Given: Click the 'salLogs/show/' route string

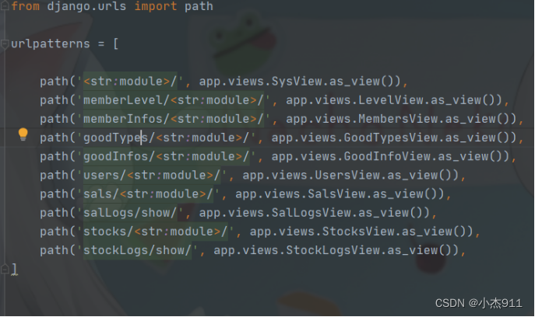Looking at the screenshot, I should tap(130, 213).
